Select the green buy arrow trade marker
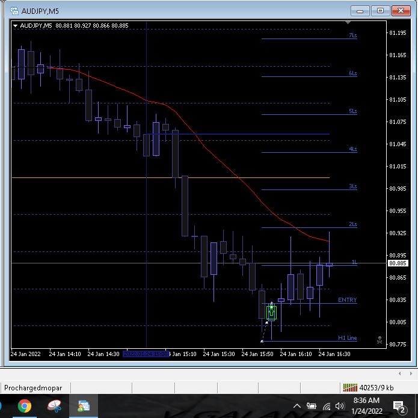 point(271,312)
